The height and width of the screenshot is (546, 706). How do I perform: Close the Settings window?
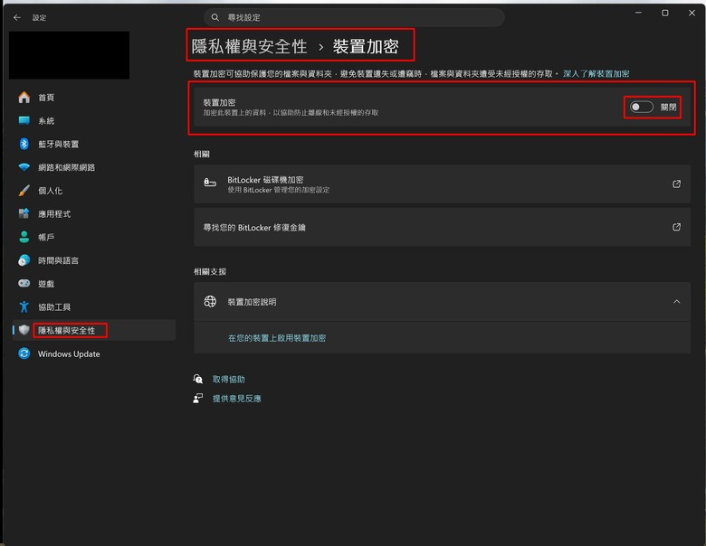(x=692, y=13)
